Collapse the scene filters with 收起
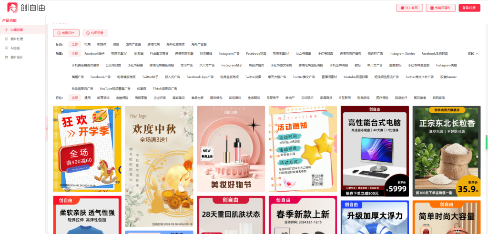The width and height of the screenshot is (488, 234). coord(473,54)
